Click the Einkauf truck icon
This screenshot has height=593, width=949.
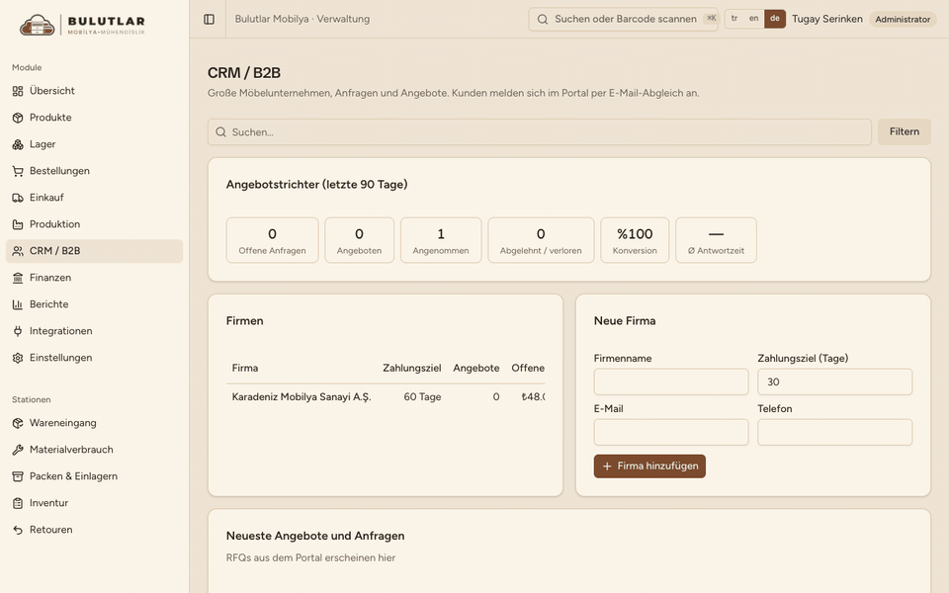[x=18, y=198]
